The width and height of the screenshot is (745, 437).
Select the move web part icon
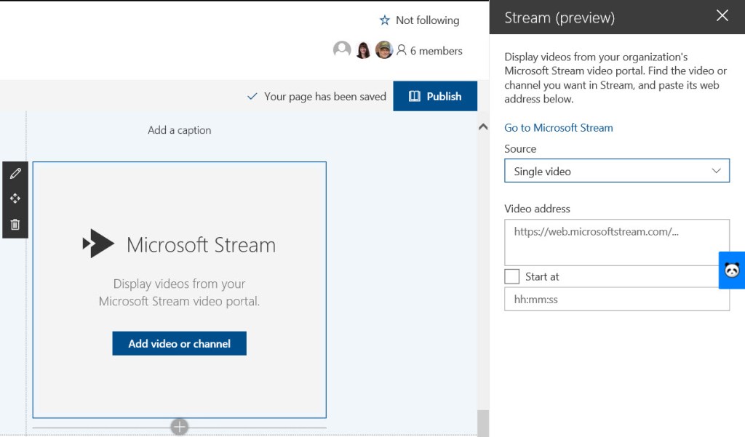(x=15, y=199)
